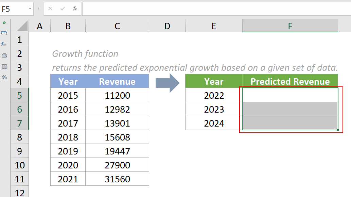Select the Year cell showing 2022
The image size is (351, 197).
click(x=213, y=95)
